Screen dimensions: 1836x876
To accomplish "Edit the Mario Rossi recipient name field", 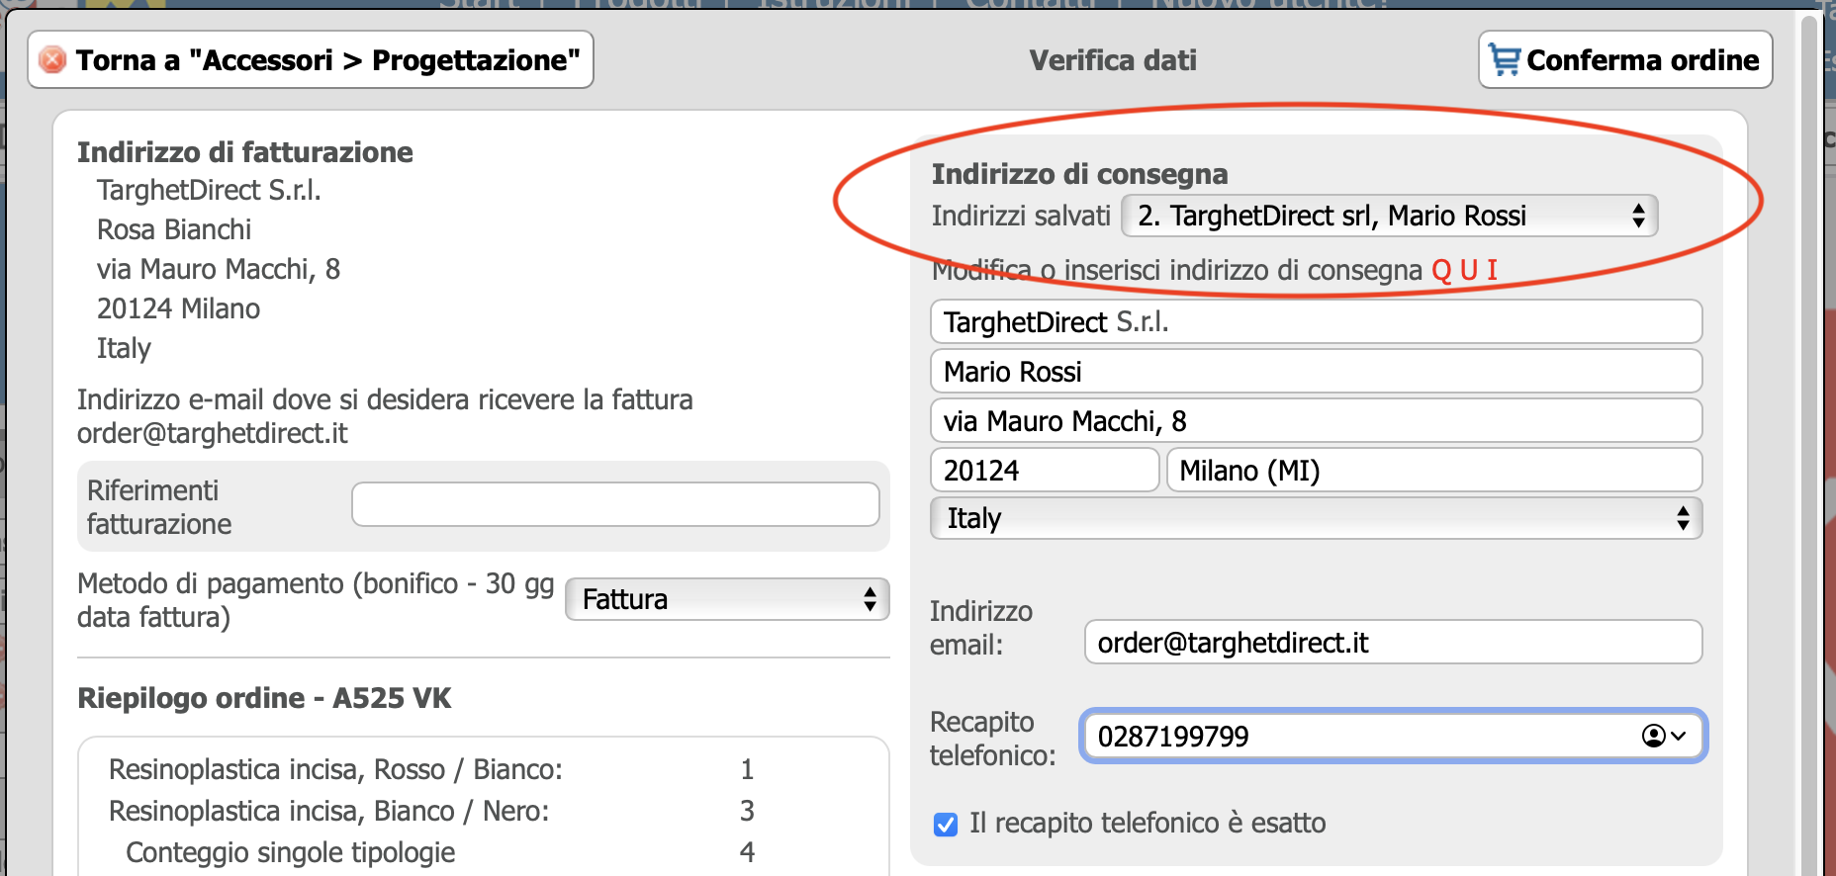I will pyautogui.click(x=1316, y=372).
